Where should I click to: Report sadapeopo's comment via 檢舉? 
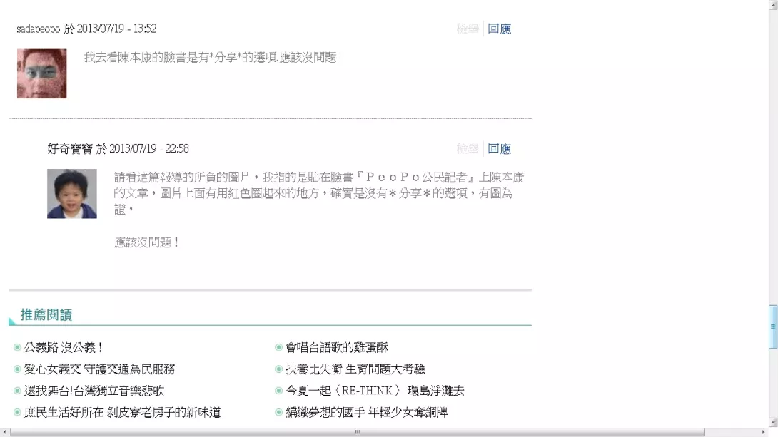tap(468, 29)
